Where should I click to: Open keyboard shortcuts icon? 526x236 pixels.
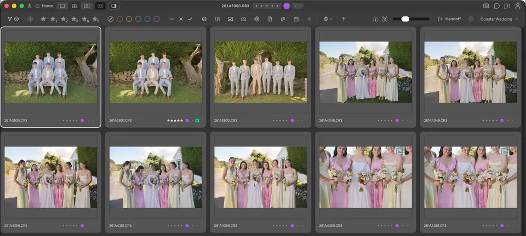(x=486, y=5)
